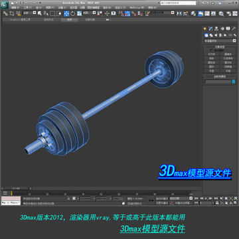
Task: Collapse the Name and Color rollout
Action: 220,76
